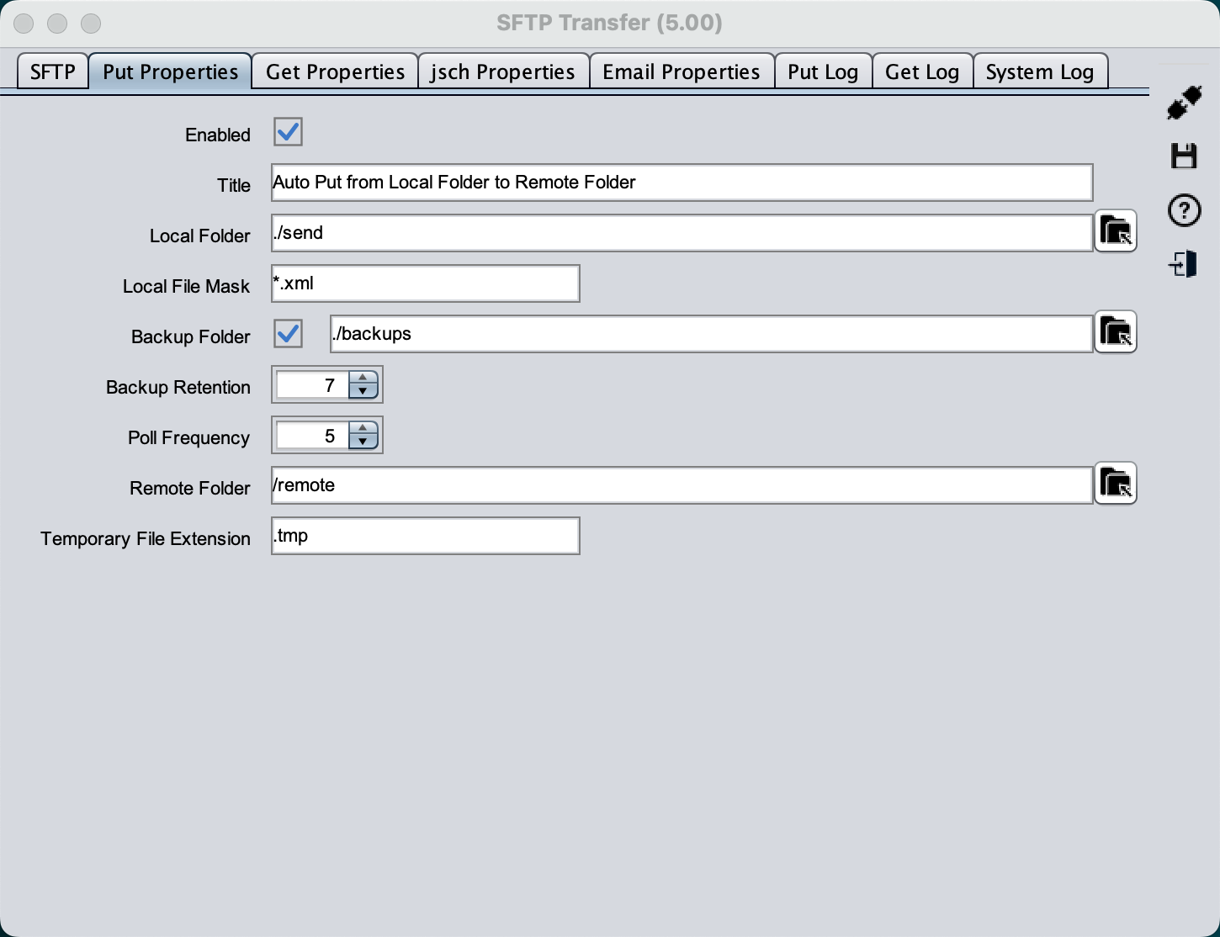Browse for the Local Folder path
The width and height of the screenshot is (1220, 937).
click(x=1116, y=231)
